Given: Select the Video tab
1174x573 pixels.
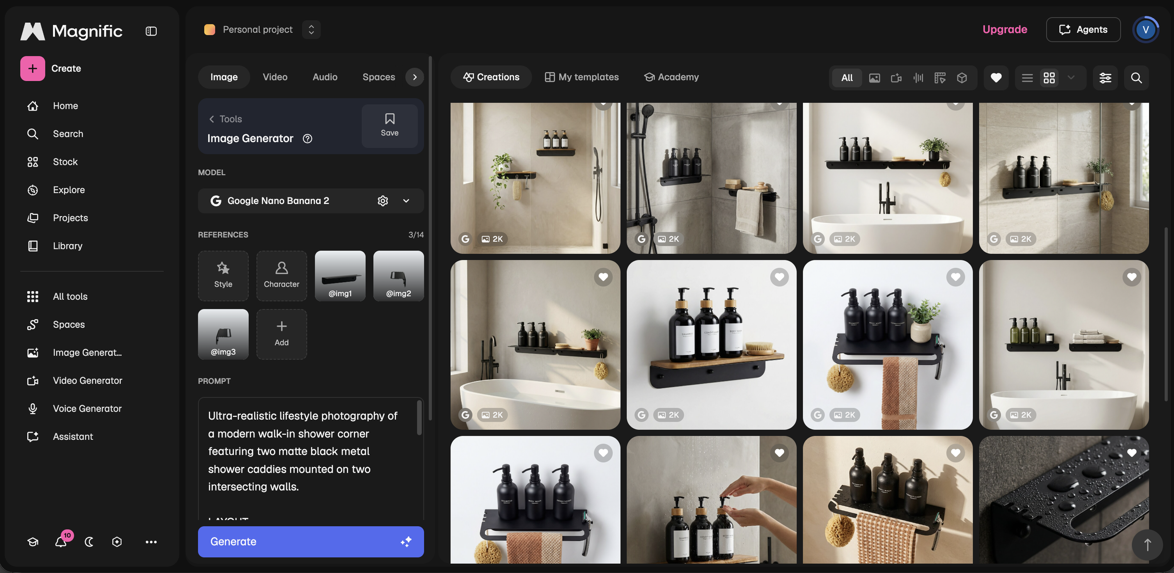Looking at the screenshot, I should point(275,77).
